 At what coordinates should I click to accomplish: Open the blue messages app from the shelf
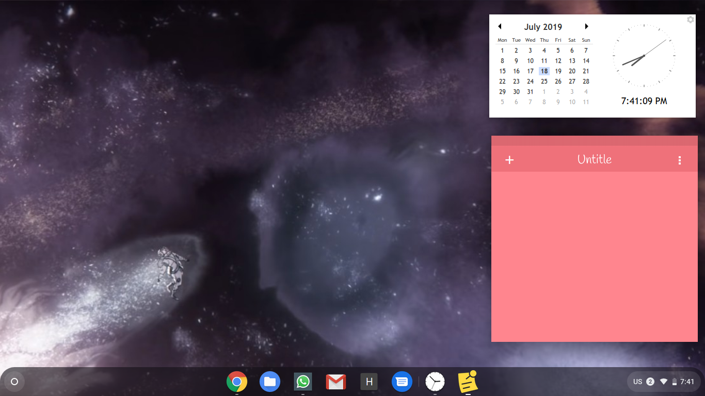pos(402,382)
